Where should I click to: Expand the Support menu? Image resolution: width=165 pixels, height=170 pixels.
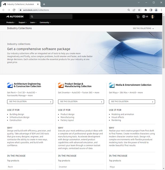point(23,22)
